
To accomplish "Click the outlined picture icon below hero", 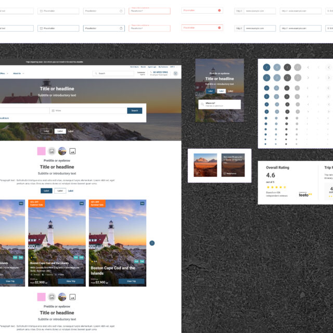I will 72,151.
